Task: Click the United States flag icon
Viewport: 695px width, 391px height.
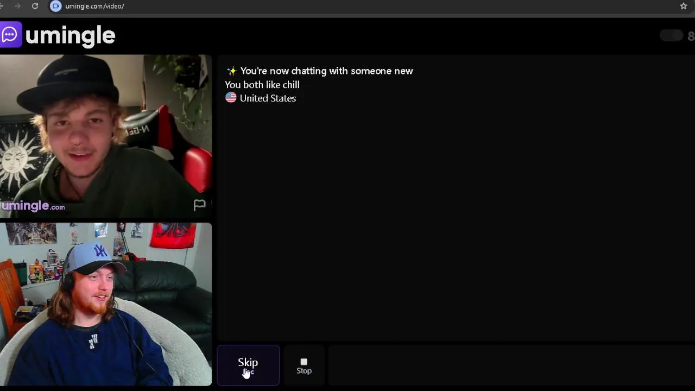Action: pyautogui.click(x=231, y=98)
